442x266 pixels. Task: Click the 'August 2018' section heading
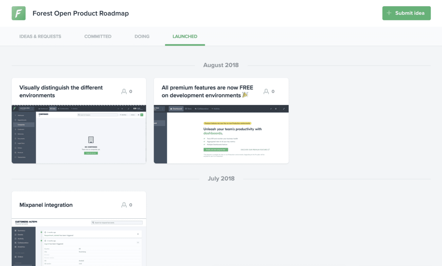(x=221, y=65)
